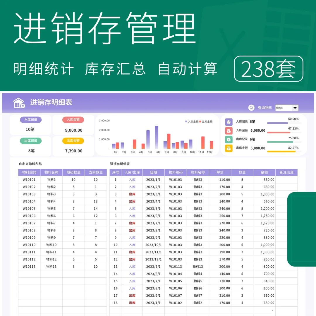Click the green 出库记录 cube icon
The width and height of the screenshot is (316, 316).
(x=229, y=140)
